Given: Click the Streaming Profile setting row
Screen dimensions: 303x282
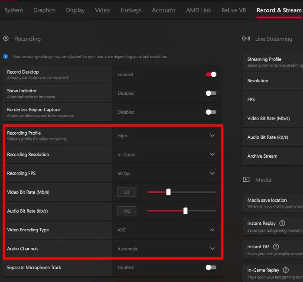Looking at the screenshot, I should point(273,62).
